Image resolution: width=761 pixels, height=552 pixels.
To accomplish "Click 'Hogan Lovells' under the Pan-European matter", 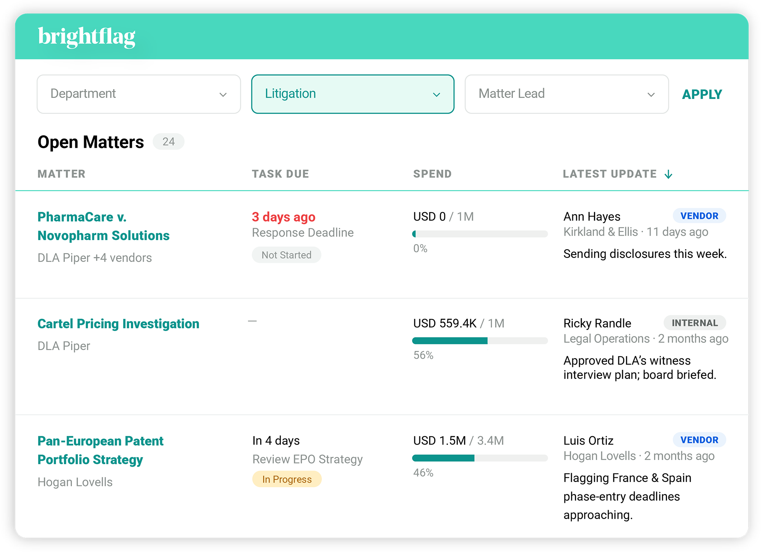I will (x=75, y=482).
